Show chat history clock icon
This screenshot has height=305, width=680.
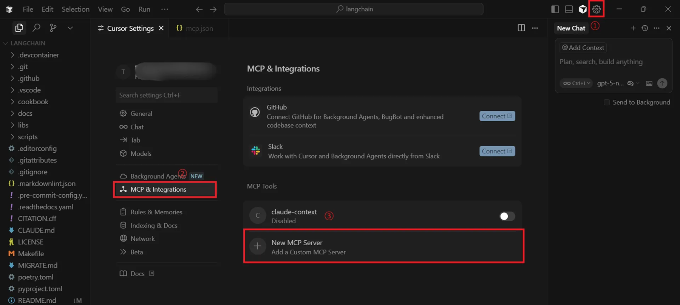coord(645,28)
